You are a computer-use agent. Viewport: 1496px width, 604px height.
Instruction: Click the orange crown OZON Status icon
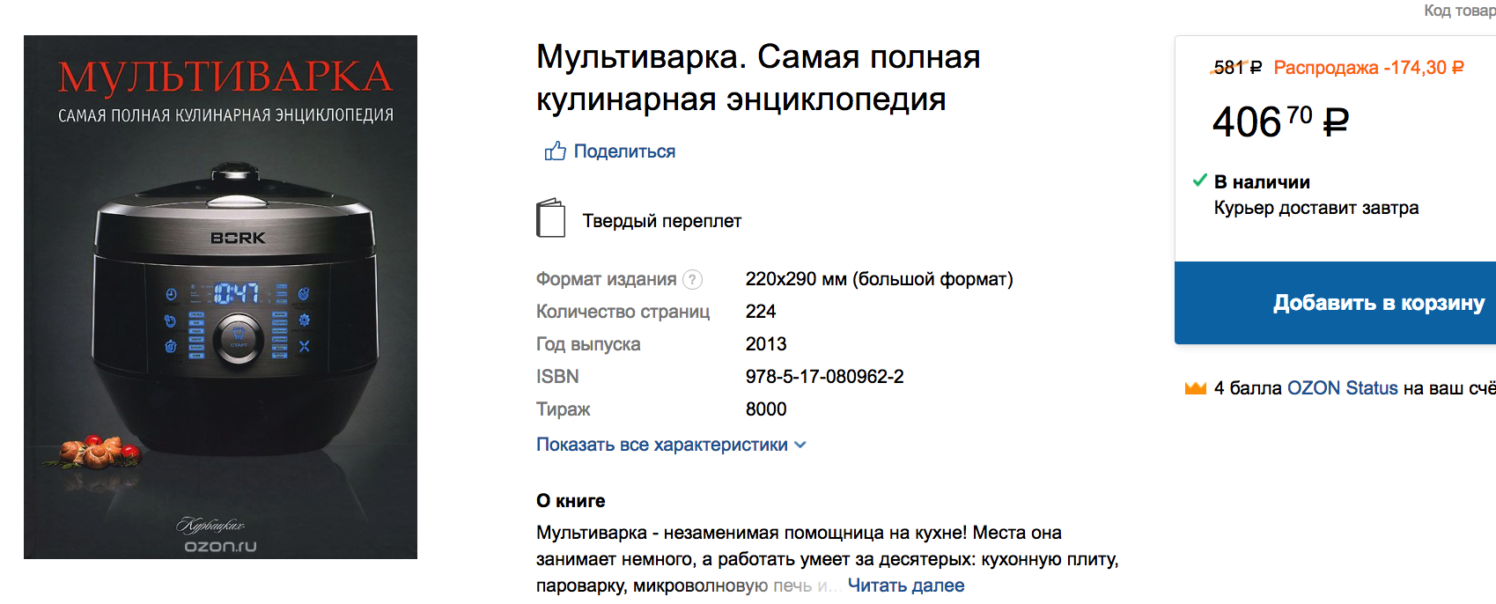[x=1195, y=388]
